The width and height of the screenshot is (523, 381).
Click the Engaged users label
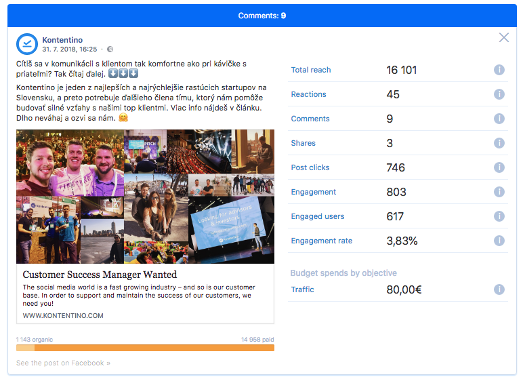click(x=318, y=216)
